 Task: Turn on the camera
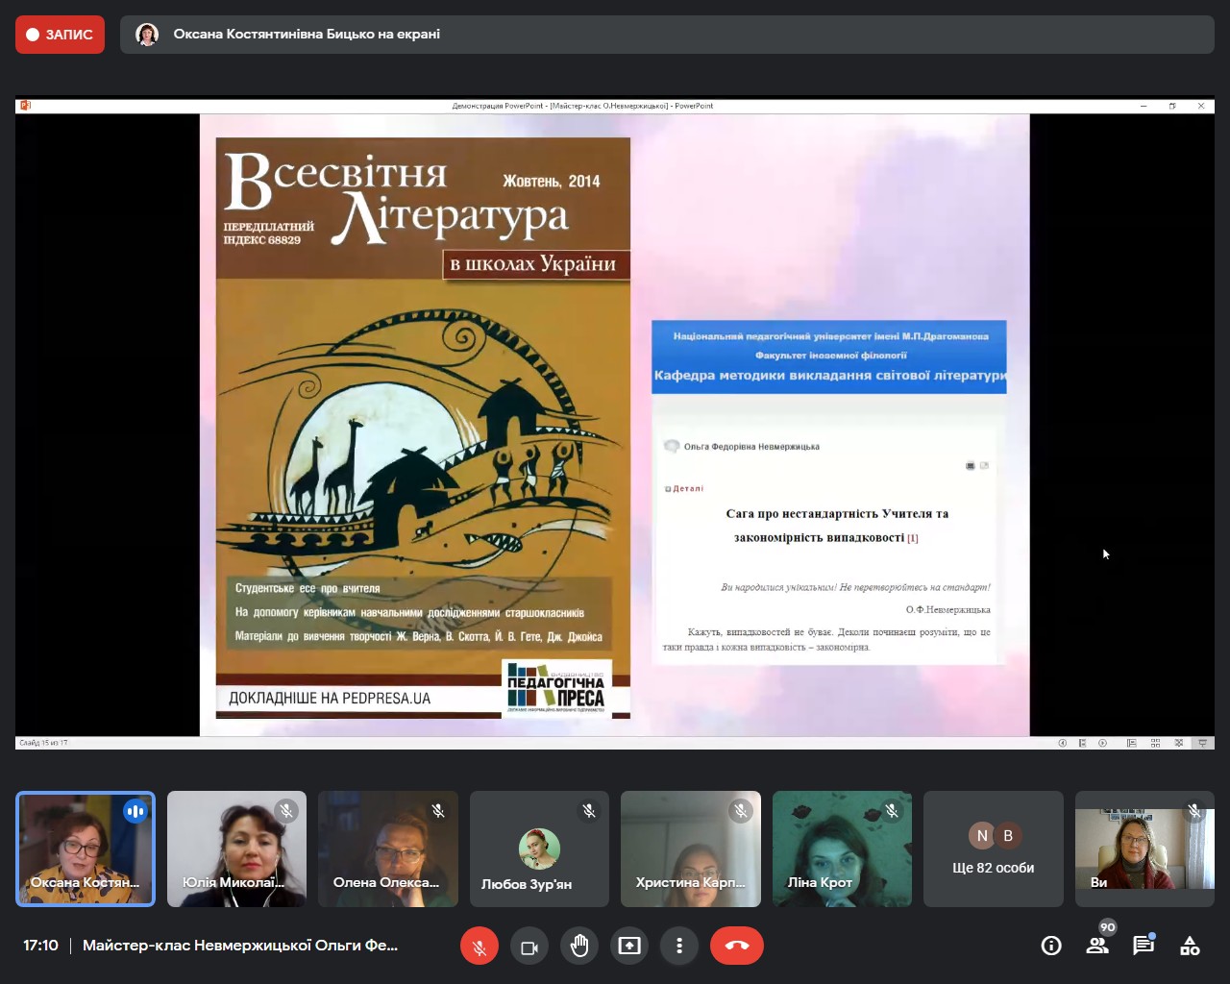pos(529,947)
